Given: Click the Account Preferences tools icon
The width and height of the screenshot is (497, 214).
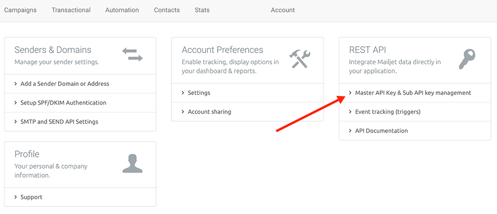Looking at the screenshot, I should pos(300,59).
